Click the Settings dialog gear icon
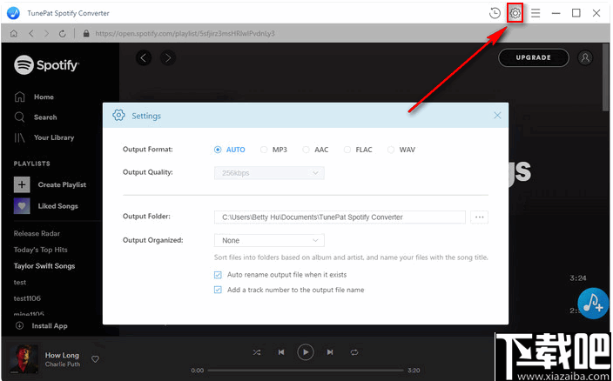The image size is (613, 381). click(x=118, y=116)
